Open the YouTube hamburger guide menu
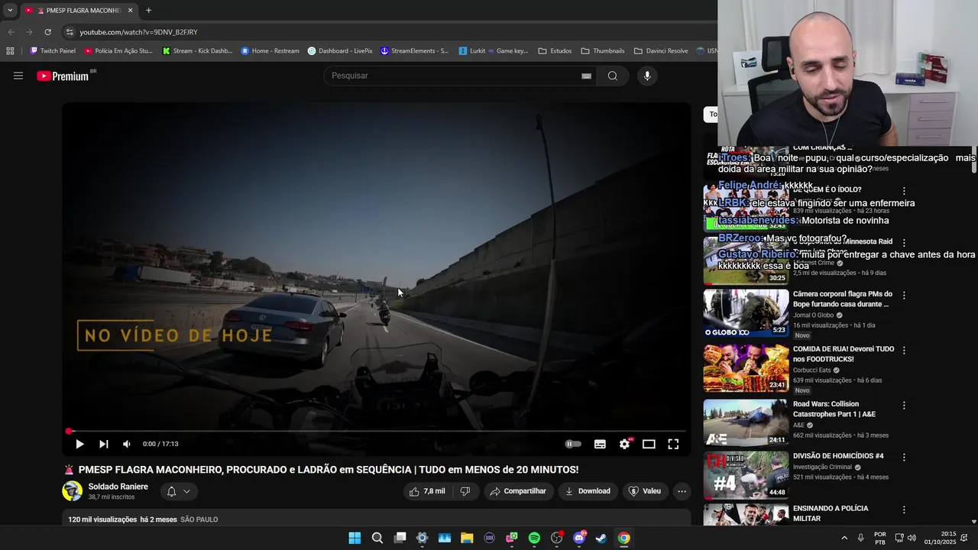 [x=18, y=76]
